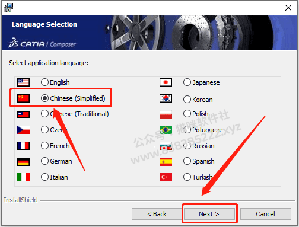Screen dimensions: 299x227
Task: Click the Turkish flag icon
Action: coord(166,177)
